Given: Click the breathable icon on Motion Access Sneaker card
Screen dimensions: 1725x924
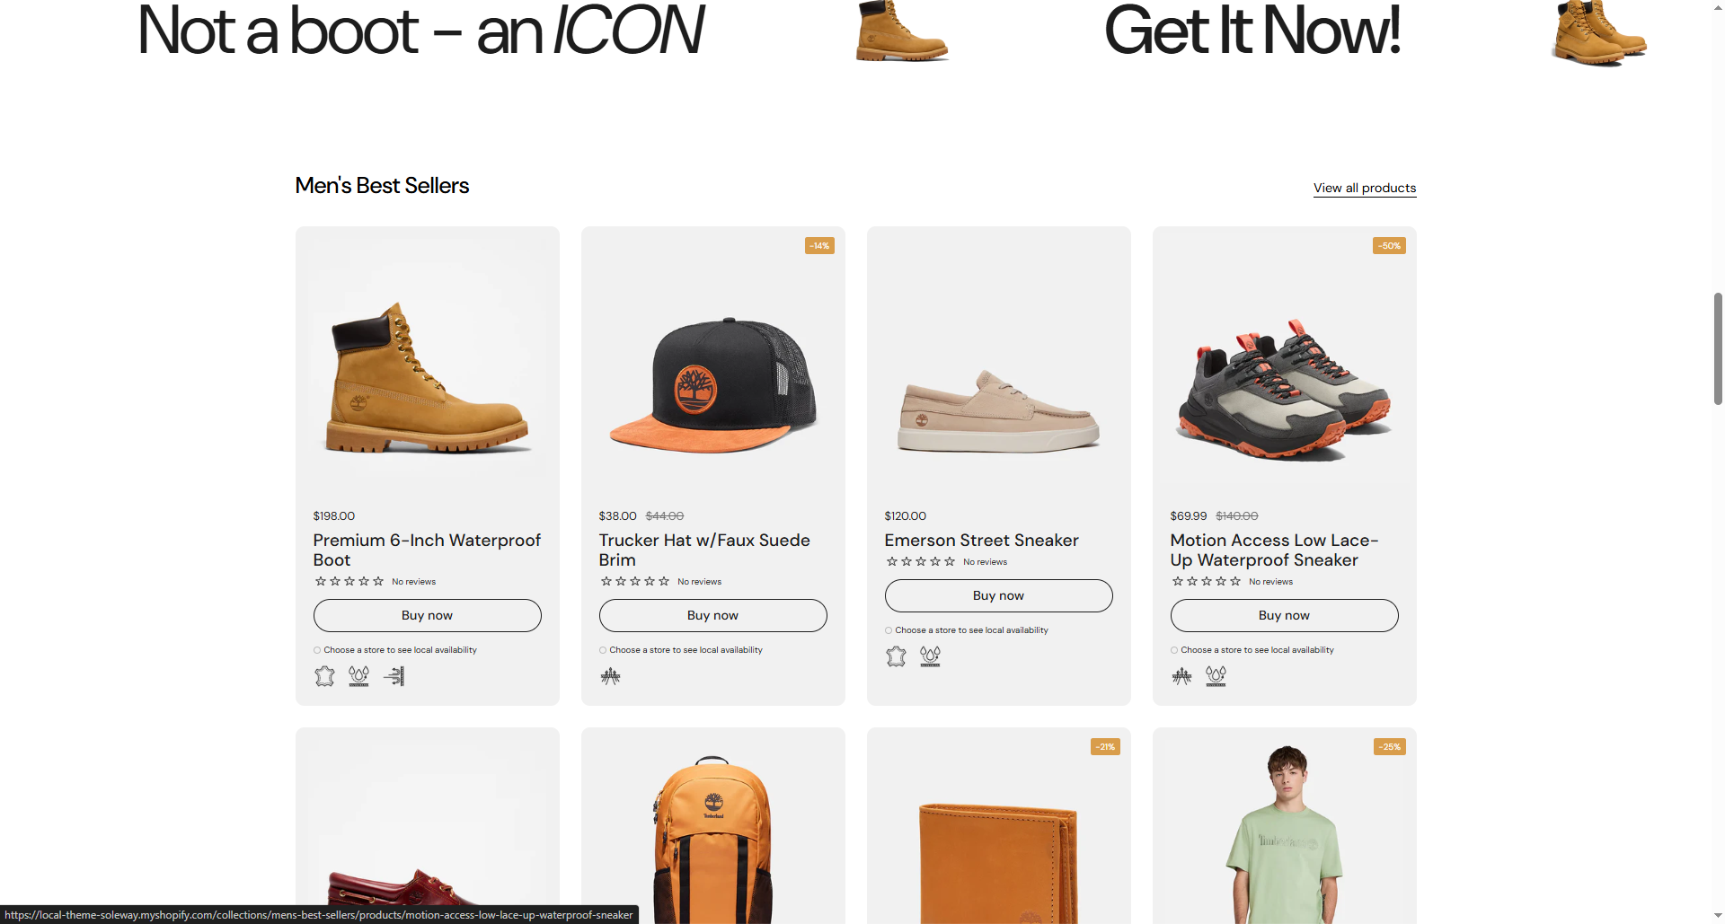Looking at the screenshot, I should point(1181,676).
